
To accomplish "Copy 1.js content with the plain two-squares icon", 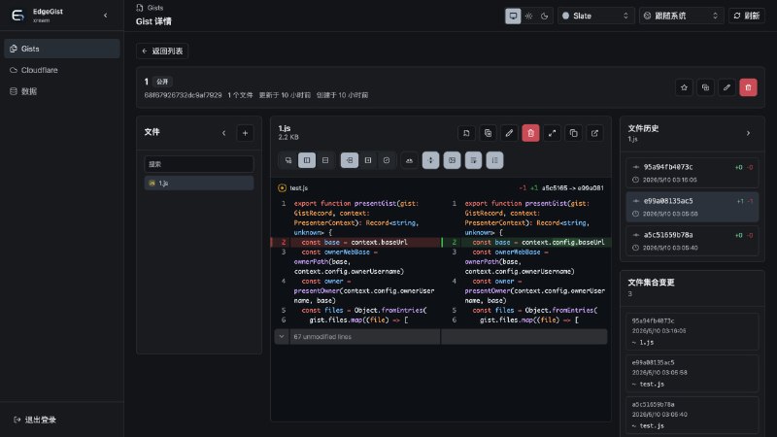I will click(573, 133).
